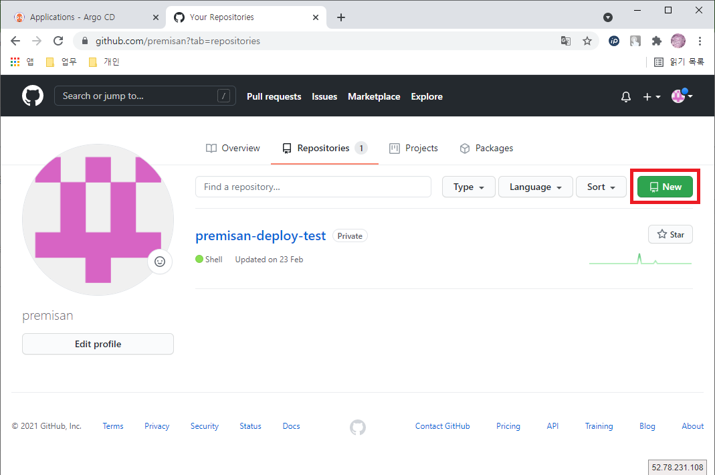Open the 개인 bookmark folder

point(104,62)
